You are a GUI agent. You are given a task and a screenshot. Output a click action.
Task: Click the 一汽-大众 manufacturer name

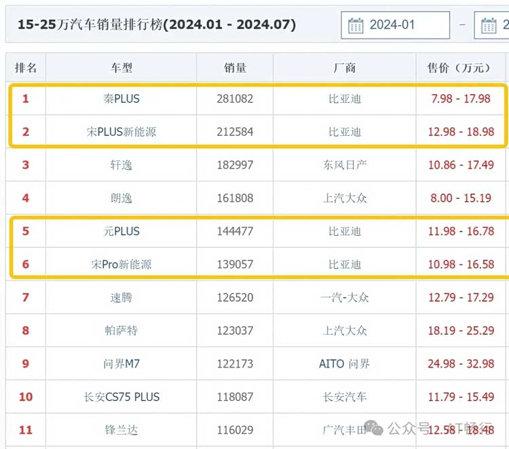tap(345, 298)
